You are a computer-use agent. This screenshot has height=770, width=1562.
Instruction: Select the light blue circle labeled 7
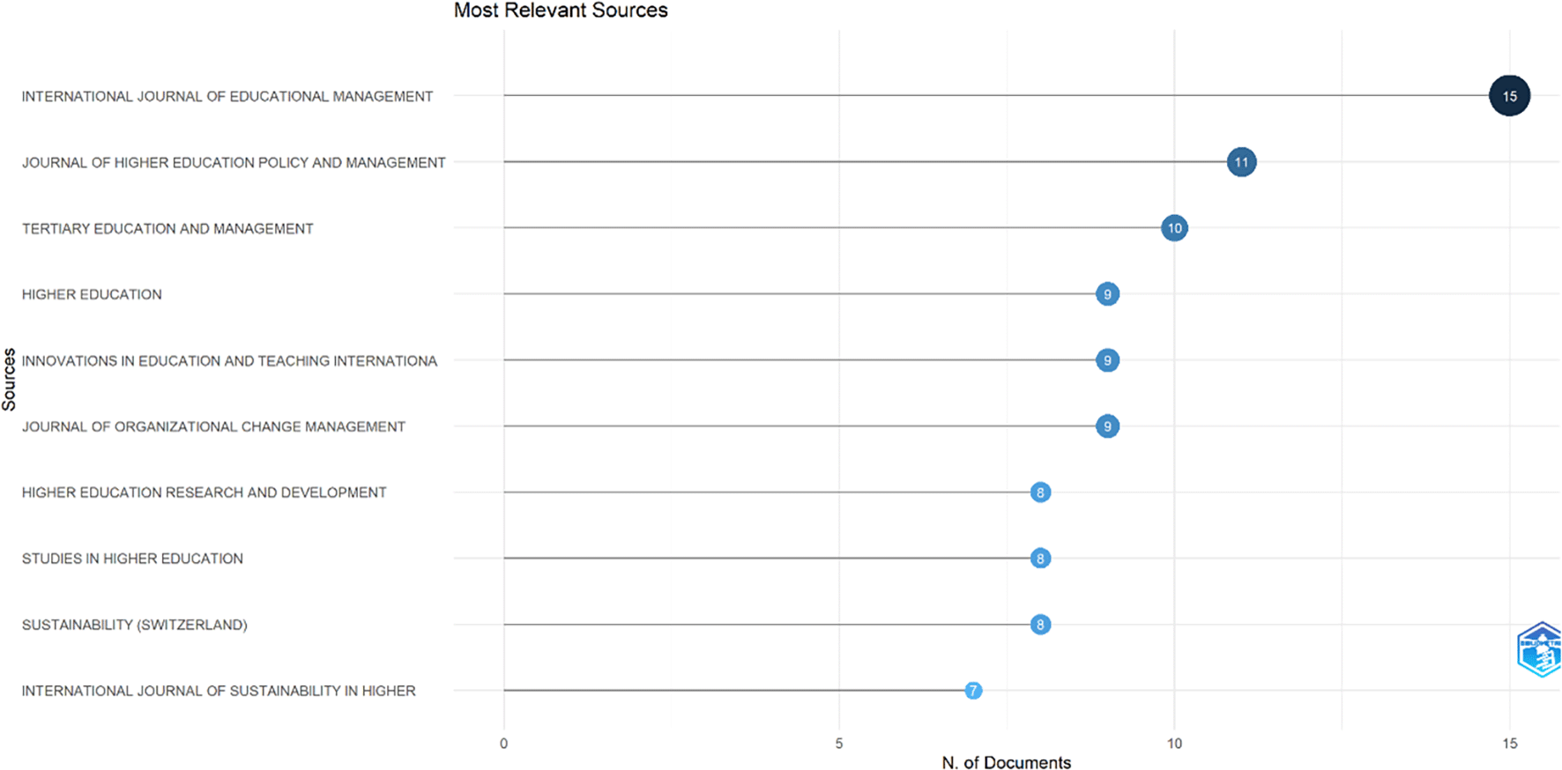click(973, 691)
